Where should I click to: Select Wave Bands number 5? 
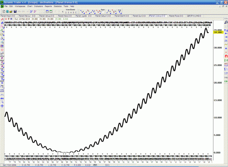click(x=73, y=12)
